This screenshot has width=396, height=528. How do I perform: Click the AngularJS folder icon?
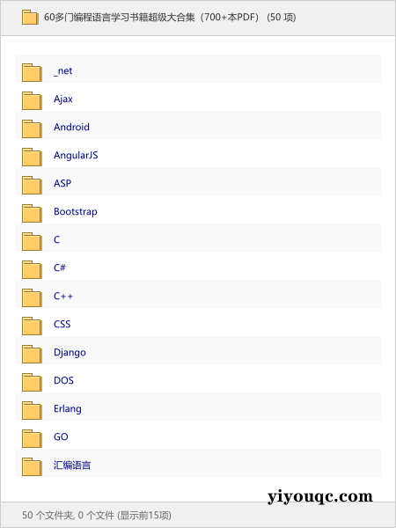coord(32,157)
